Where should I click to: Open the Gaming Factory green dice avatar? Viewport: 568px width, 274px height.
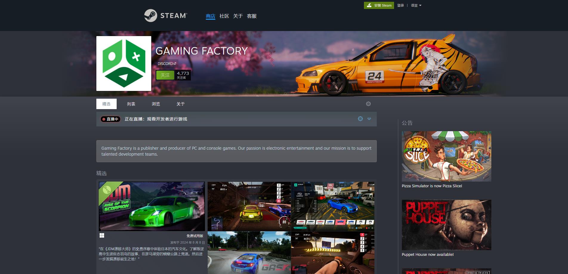point(124,64)
